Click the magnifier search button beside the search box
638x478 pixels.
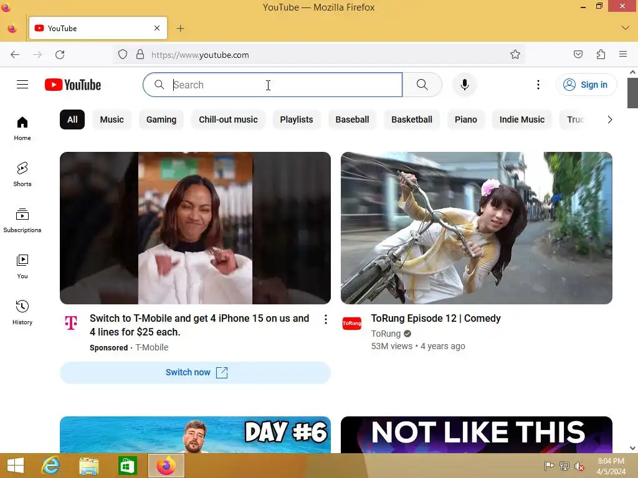click(422, 85)
